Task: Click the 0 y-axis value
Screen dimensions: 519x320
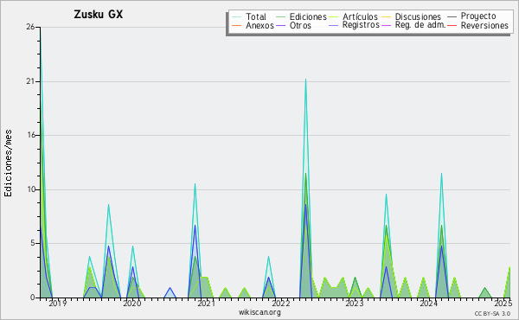Action: coord(33,298)
